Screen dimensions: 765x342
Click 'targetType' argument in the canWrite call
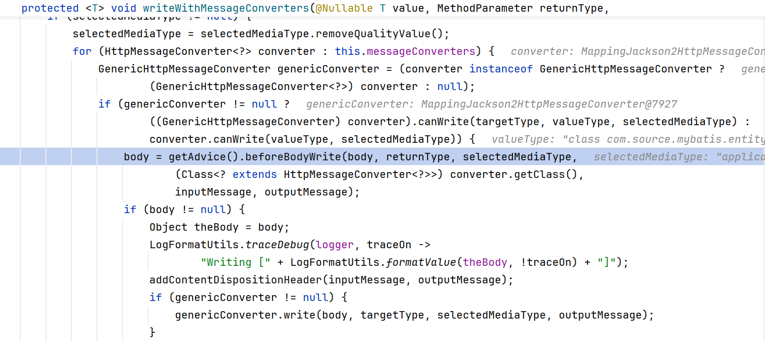508,121
